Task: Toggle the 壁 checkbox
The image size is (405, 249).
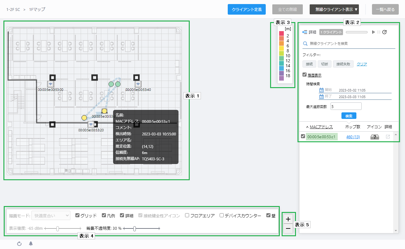Action: coord(268,215)
